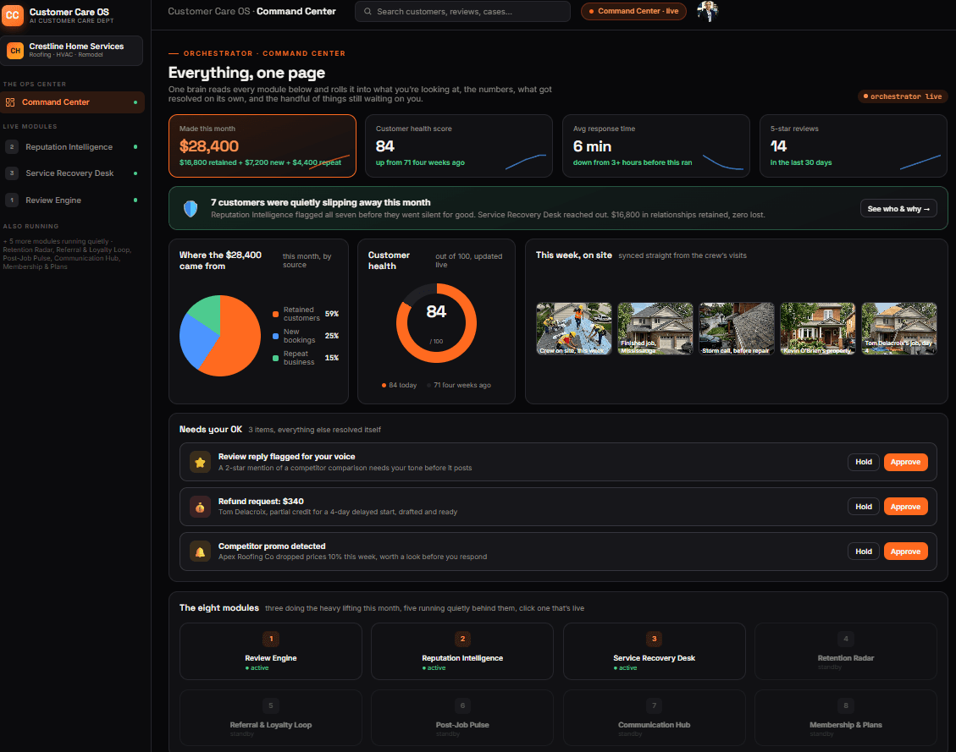This screenshot has height=752, width=956.
Task: Click the Referral & Loyalty Loop standby card
Action: point(271,718)
